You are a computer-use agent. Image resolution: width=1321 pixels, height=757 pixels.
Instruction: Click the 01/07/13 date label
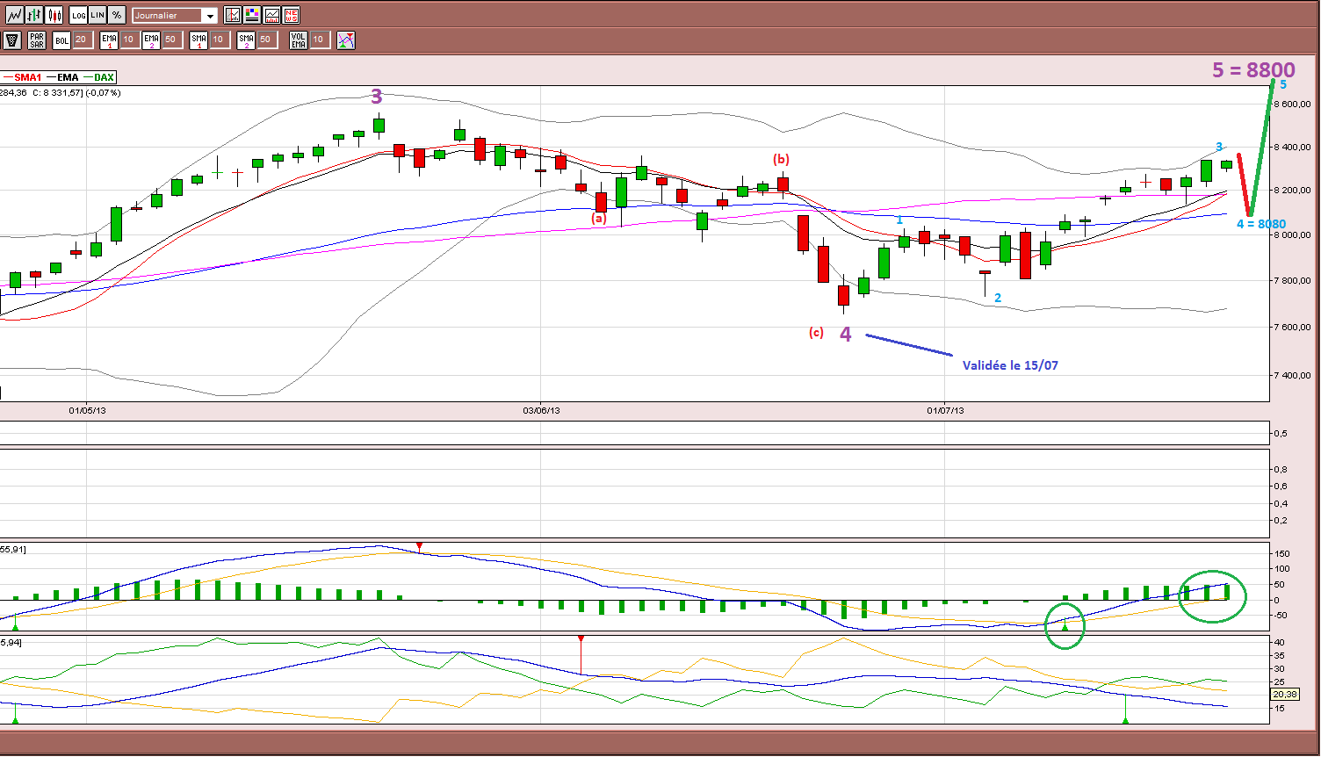945,410
